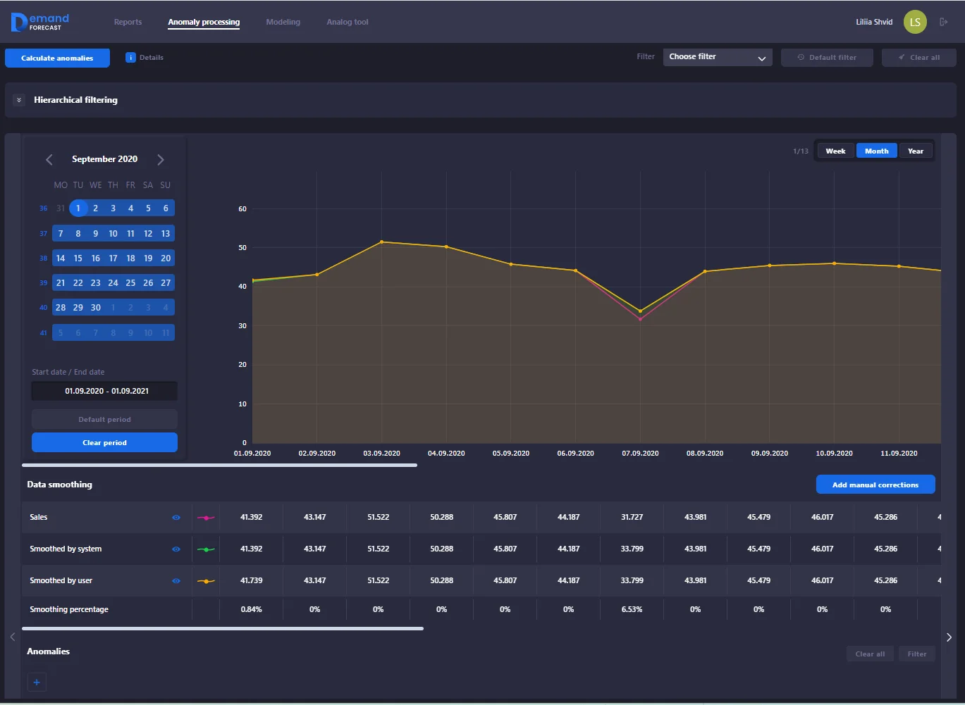Click the right arrow at panel edge

(949, 637)
